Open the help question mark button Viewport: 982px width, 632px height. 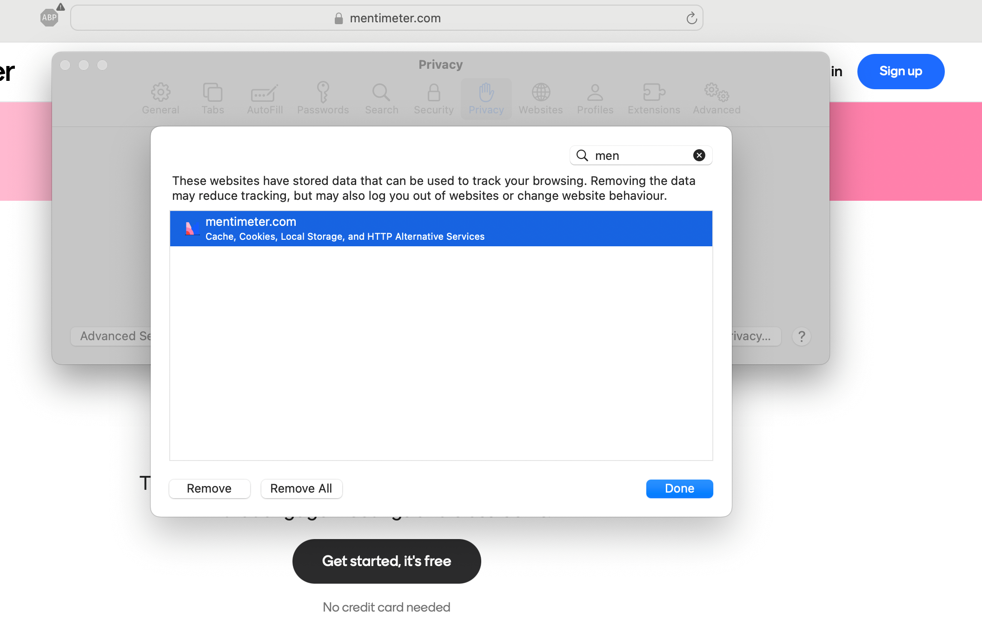pyautogui.click(x=801, y=336)
